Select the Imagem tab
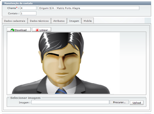Viewport: 154px width, 114px height. 74,21
